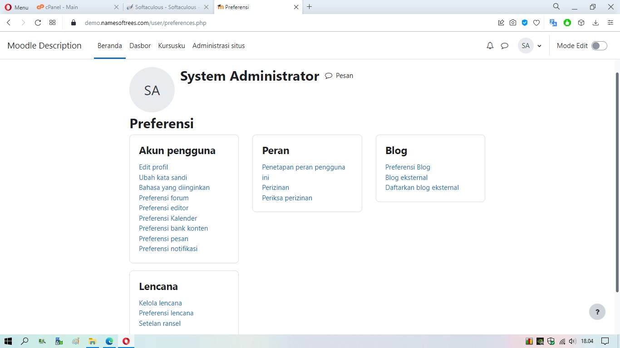Open Preferensi editor link

(x=164, y=208)
